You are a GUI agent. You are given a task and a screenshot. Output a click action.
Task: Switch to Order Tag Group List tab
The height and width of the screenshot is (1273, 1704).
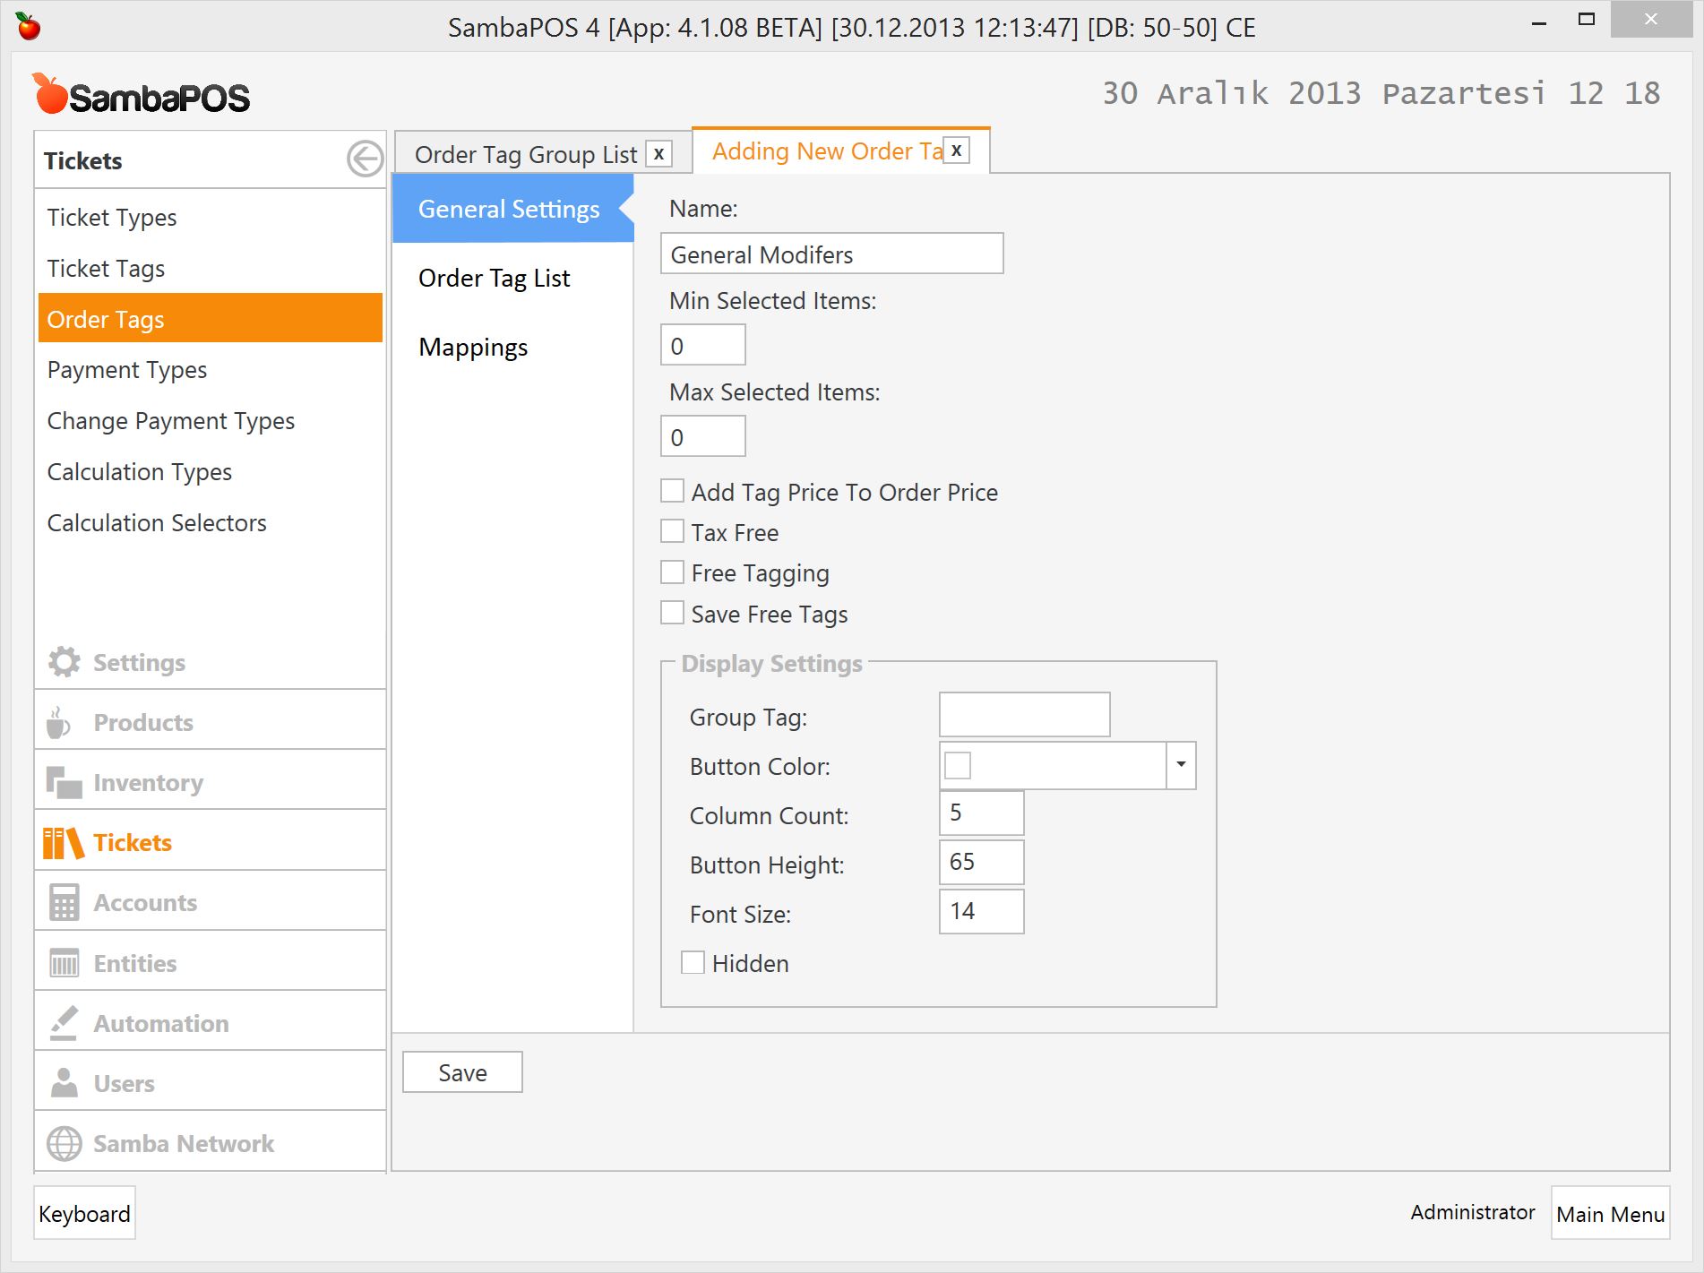[526, 154]
